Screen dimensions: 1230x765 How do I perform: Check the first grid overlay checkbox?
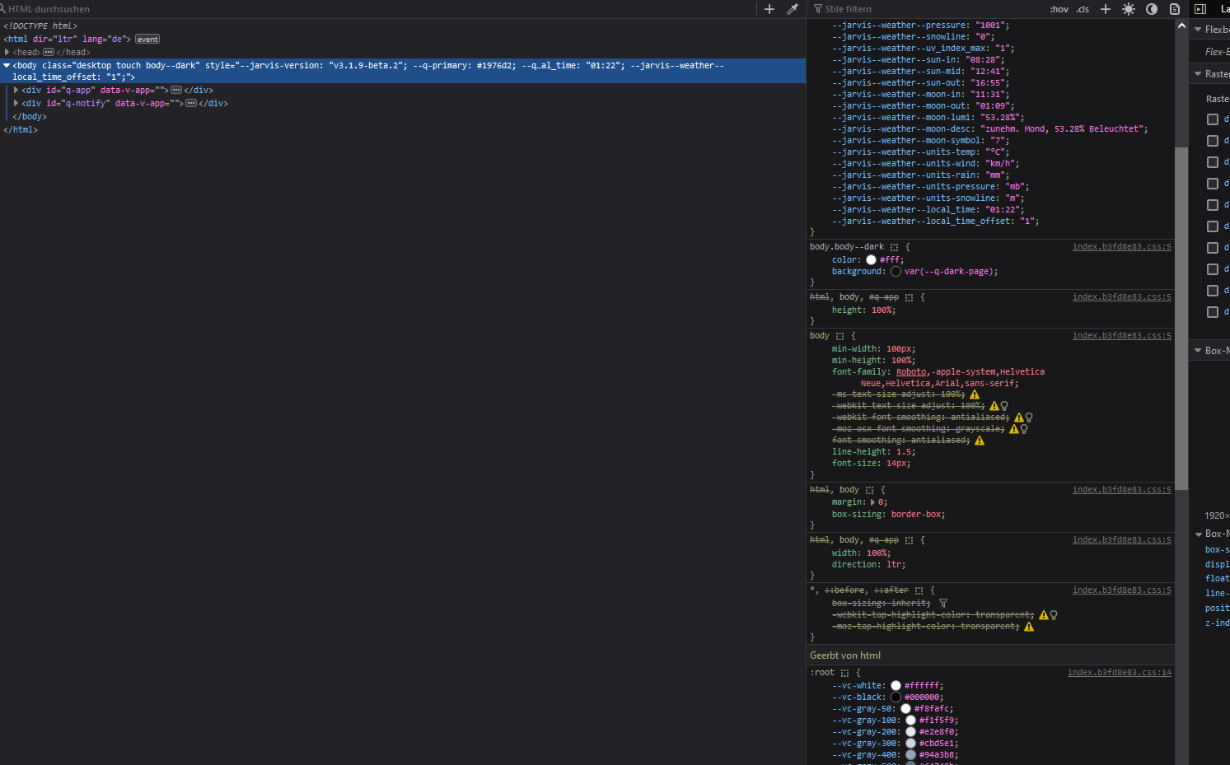pos(1212,119)
